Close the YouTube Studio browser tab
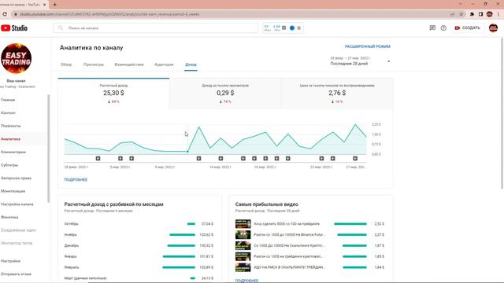This screenshot has width=504, height=283. coord(44,5)
